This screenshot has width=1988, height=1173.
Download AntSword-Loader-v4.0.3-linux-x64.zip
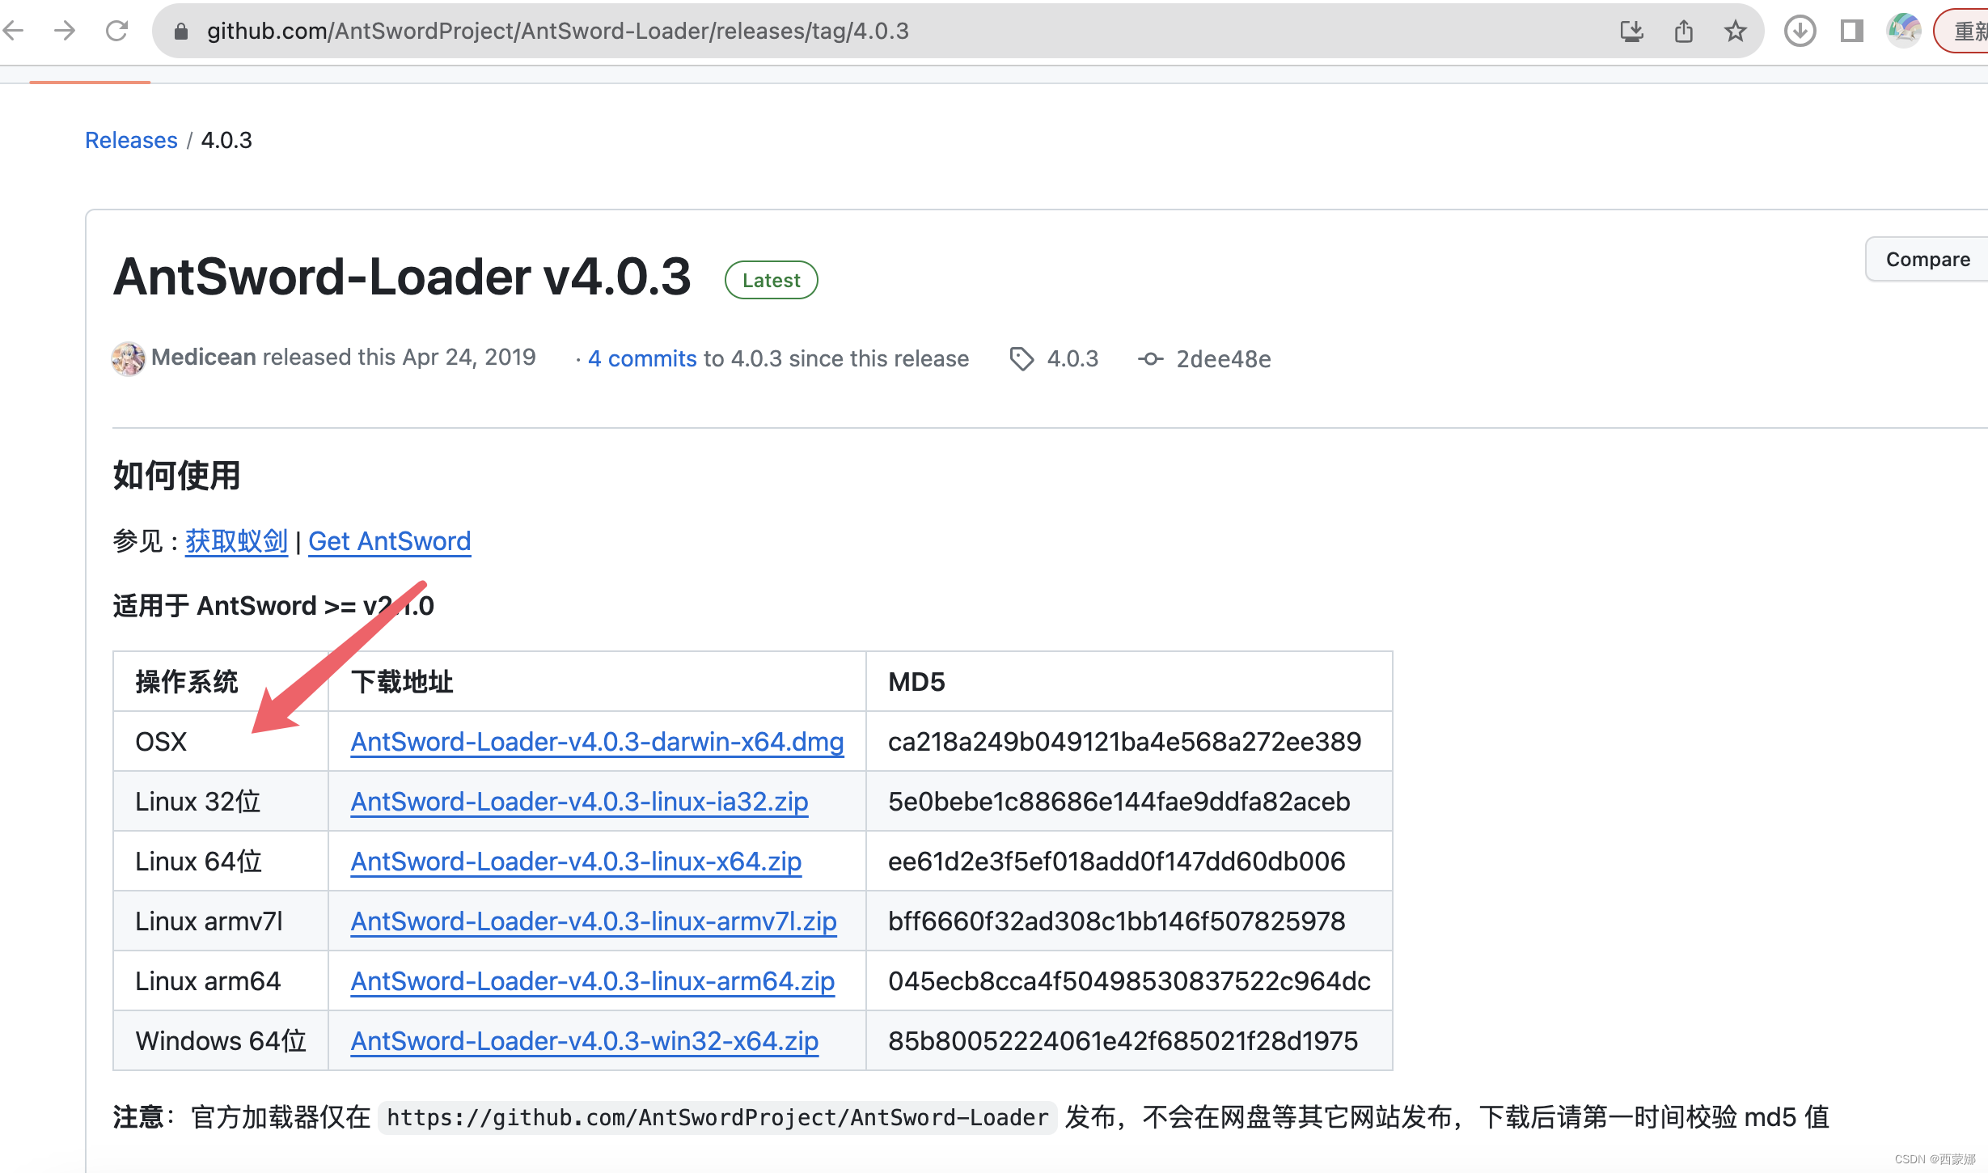pos(576,861)
